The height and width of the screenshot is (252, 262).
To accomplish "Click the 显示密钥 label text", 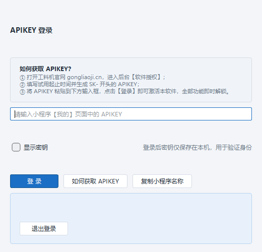I will pos(36,148).
